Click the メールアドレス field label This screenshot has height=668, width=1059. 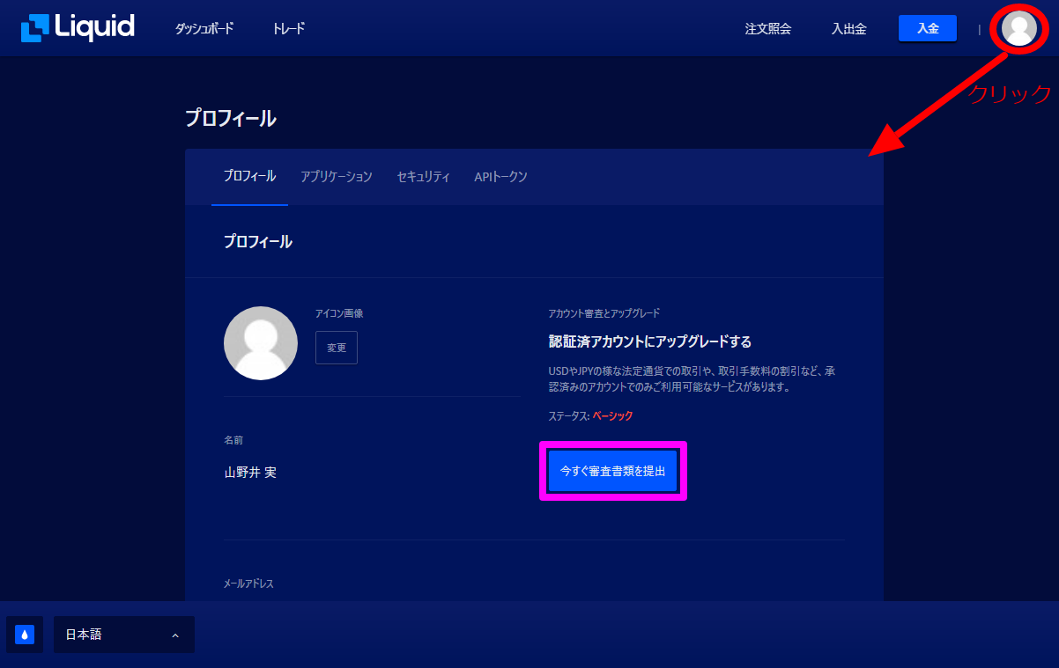[x=248, y=584]
